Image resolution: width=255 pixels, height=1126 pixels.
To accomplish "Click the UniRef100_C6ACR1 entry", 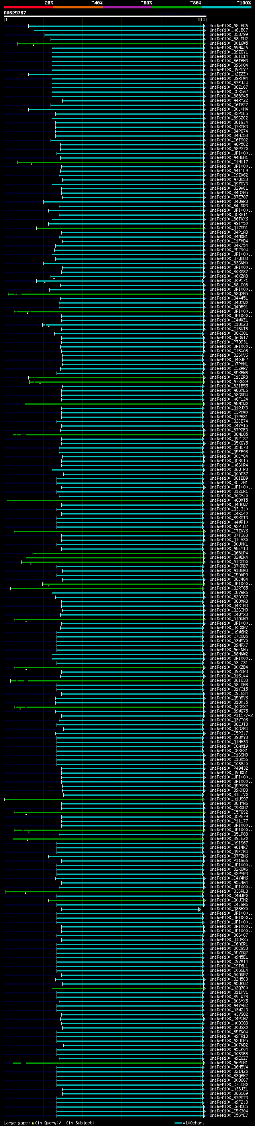I will click(229, 944).
